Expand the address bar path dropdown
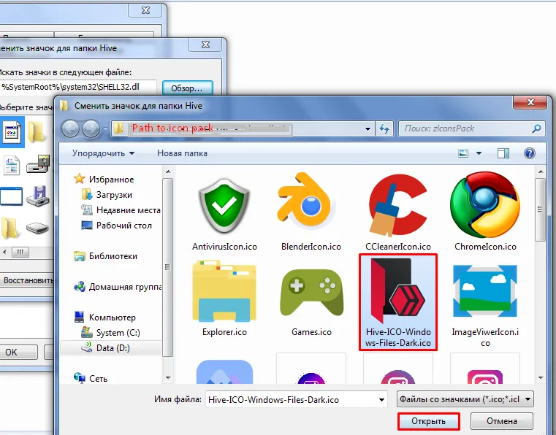Screen dimensions: 556x435 368,129
